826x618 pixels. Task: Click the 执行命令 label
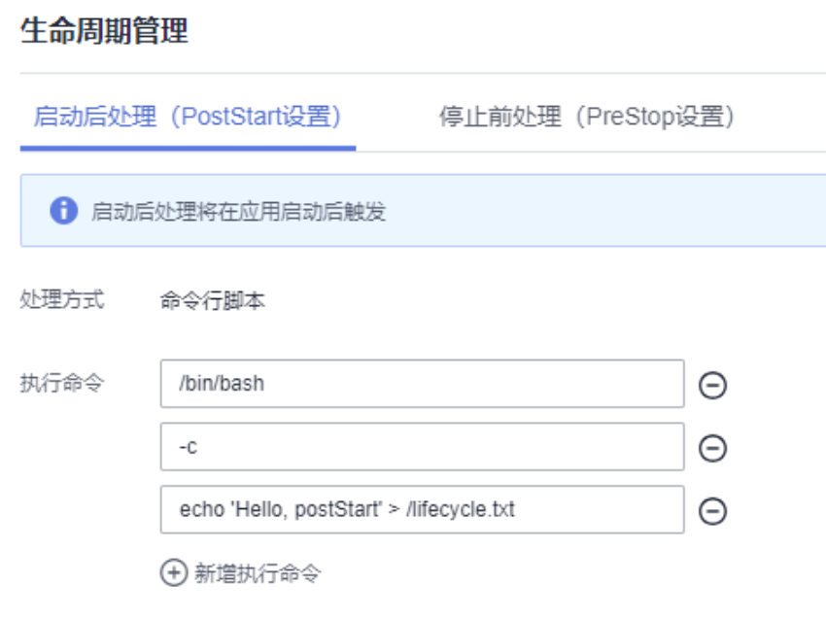tap(62, 383)
